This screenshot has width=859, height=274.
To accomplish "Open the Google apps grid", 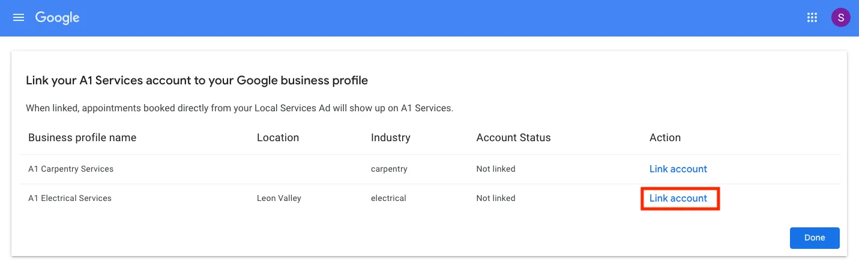I will pyautogui.click(x=812, y=17).
